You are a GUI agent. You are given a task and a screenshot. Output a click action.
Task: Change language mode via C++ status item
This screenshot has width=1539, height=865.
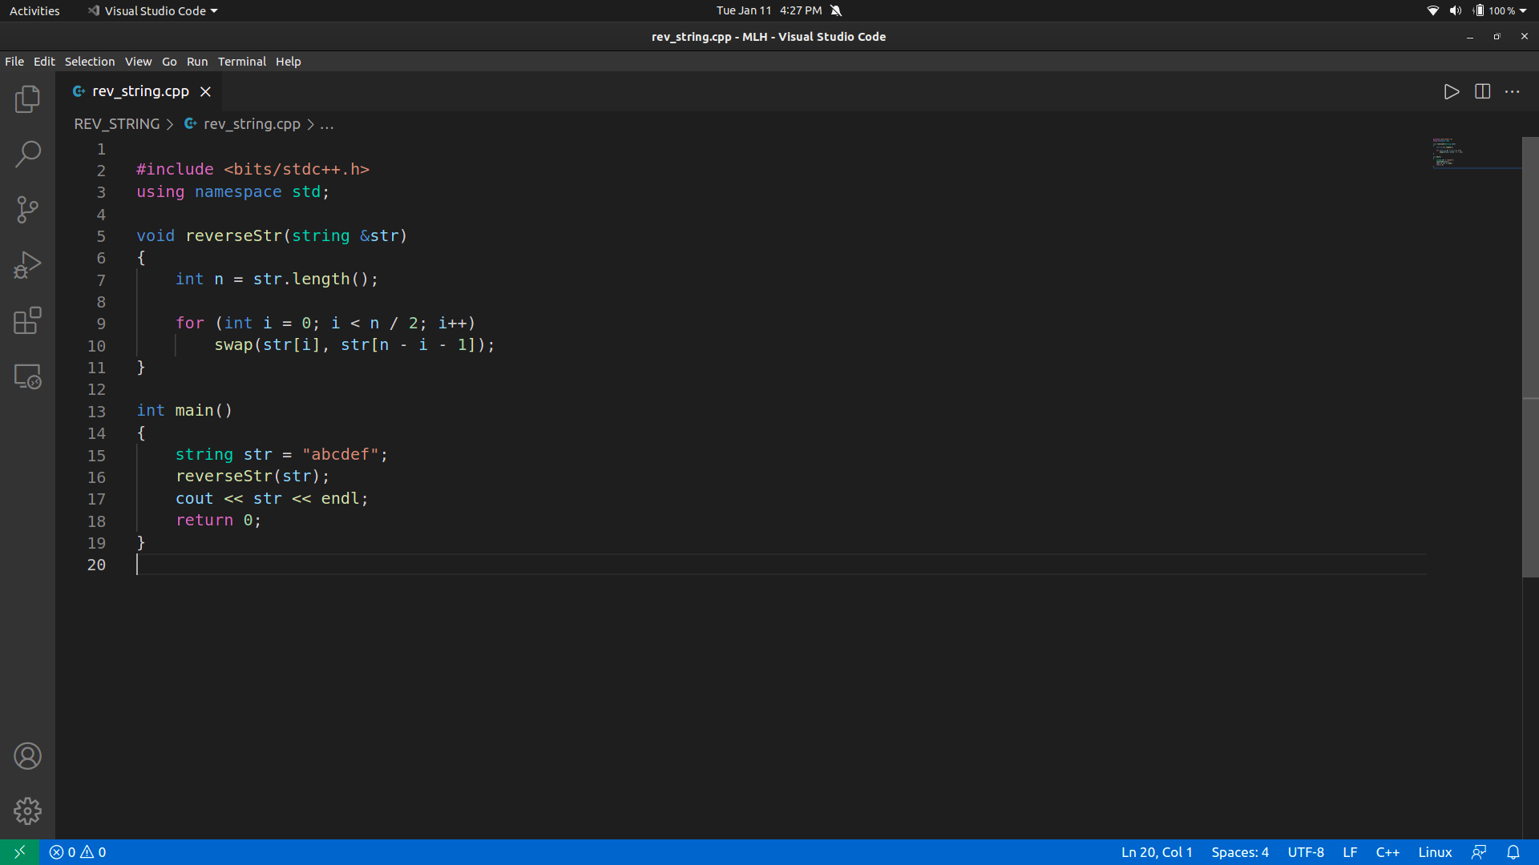click(1387, 852)
